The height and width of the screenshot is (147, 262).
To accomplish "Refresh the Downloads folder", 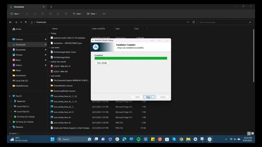I will coord(194,22).
